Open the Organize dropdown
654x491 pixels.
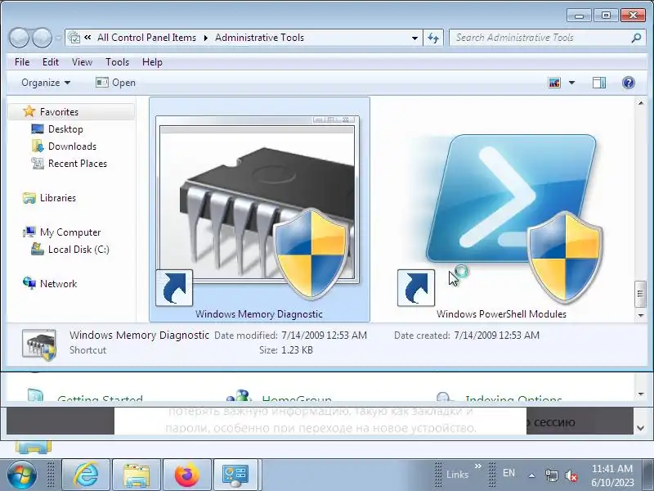pos(46,83)
